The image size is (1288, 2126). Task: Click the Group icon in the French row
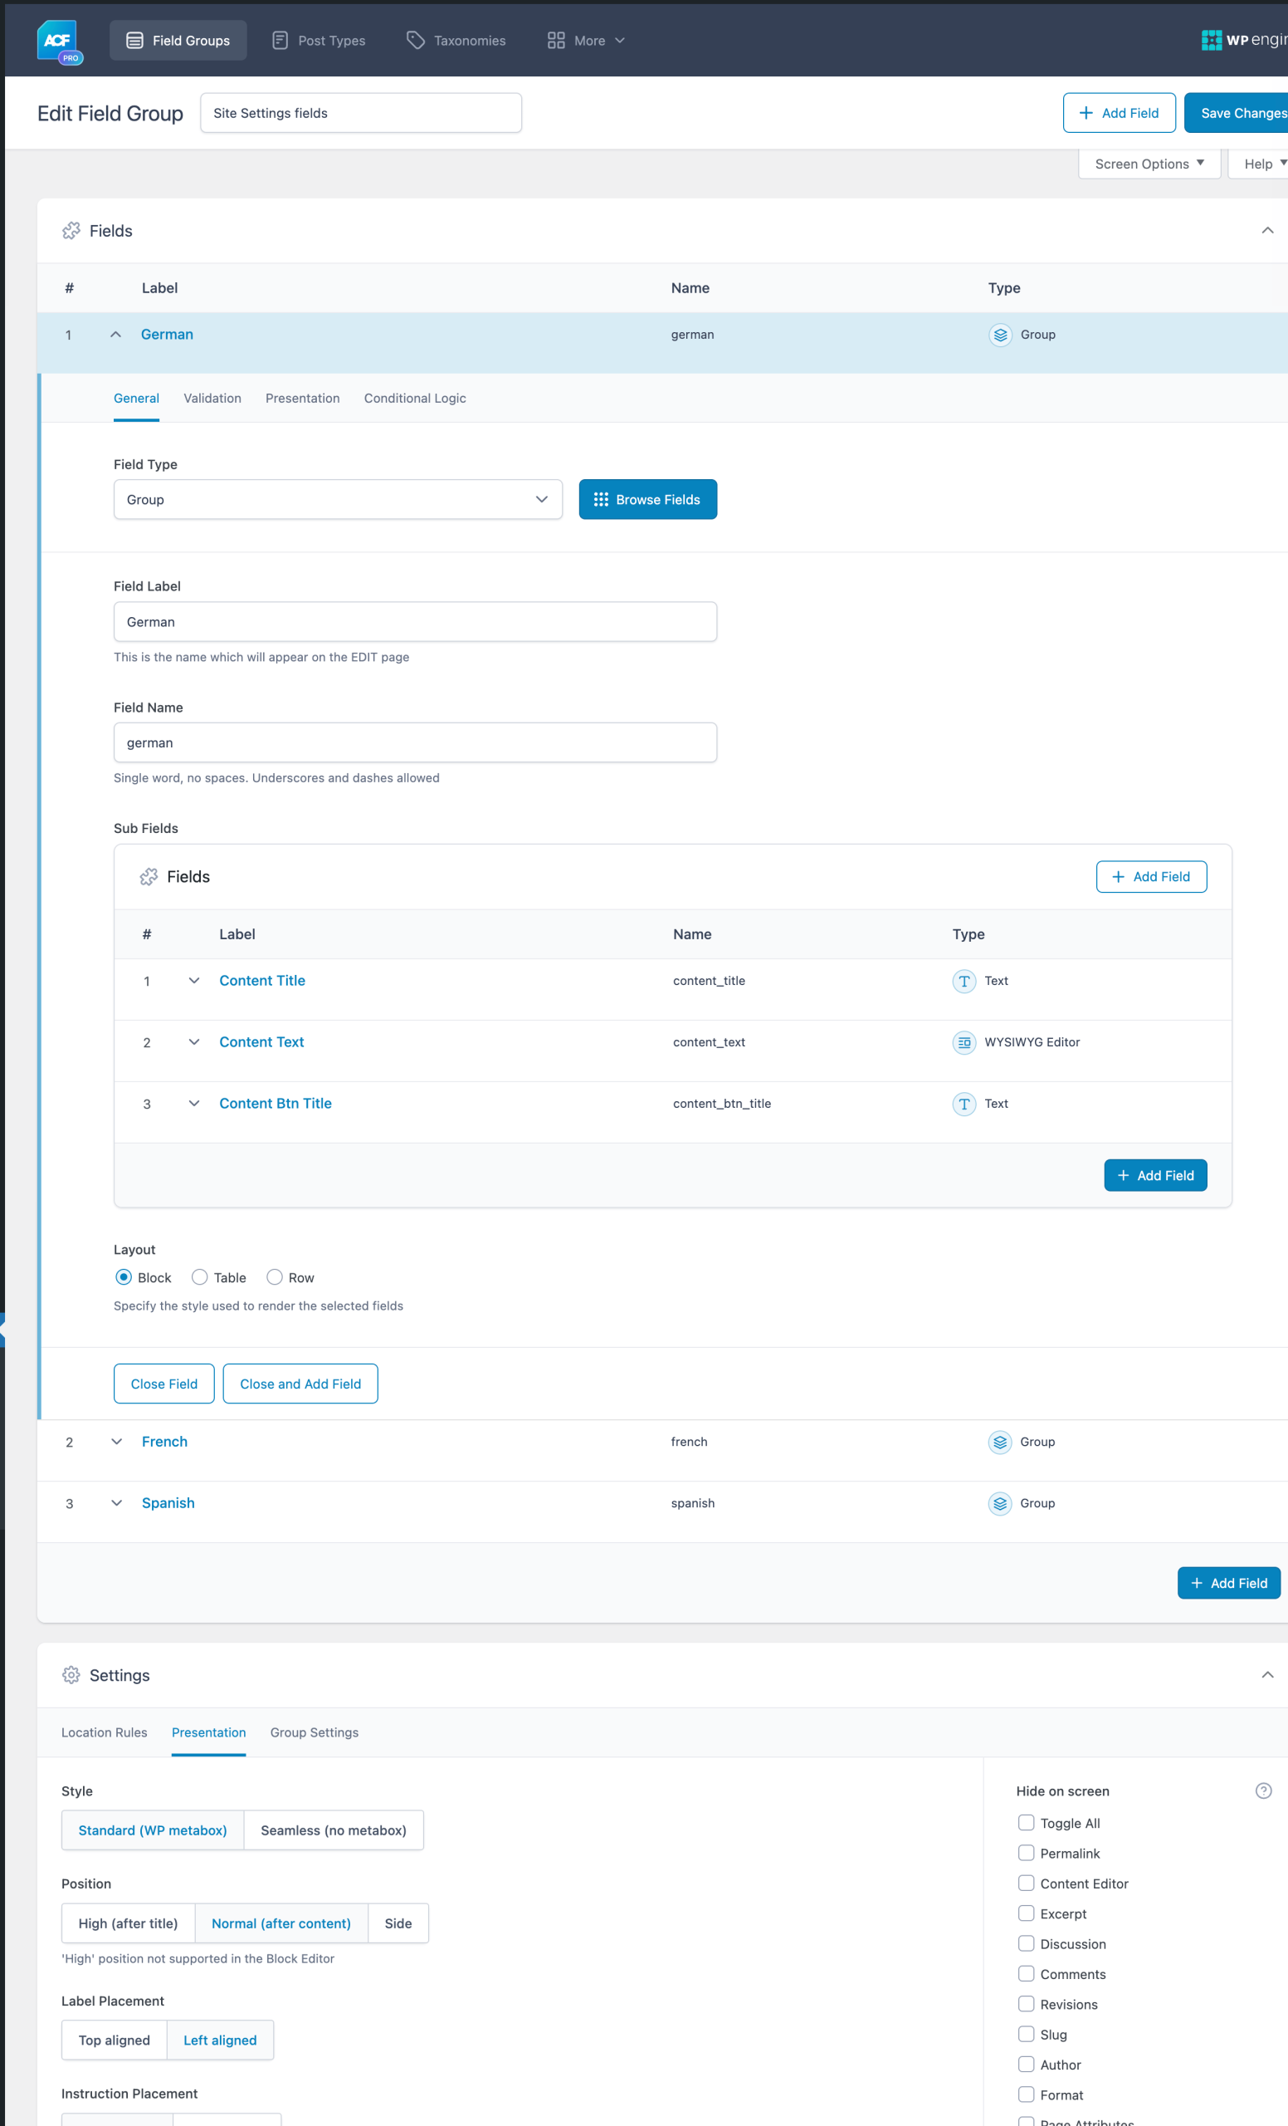coord(999,1442)
